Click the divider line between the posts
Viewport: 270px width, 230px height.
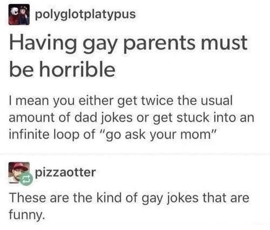135,154
